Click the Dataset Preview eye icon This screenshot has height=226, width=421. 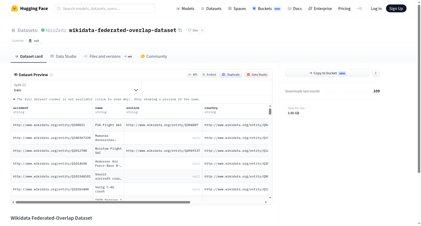(x=16, y=75)
